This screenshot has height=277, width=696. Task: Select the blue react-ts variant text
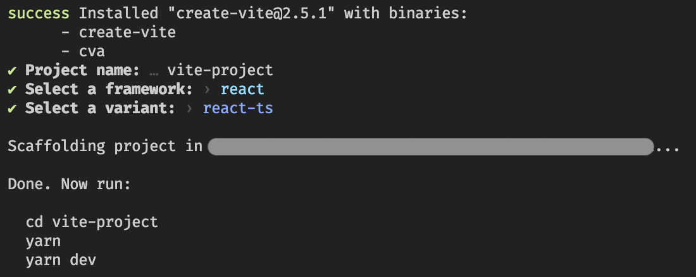(238, 109)
